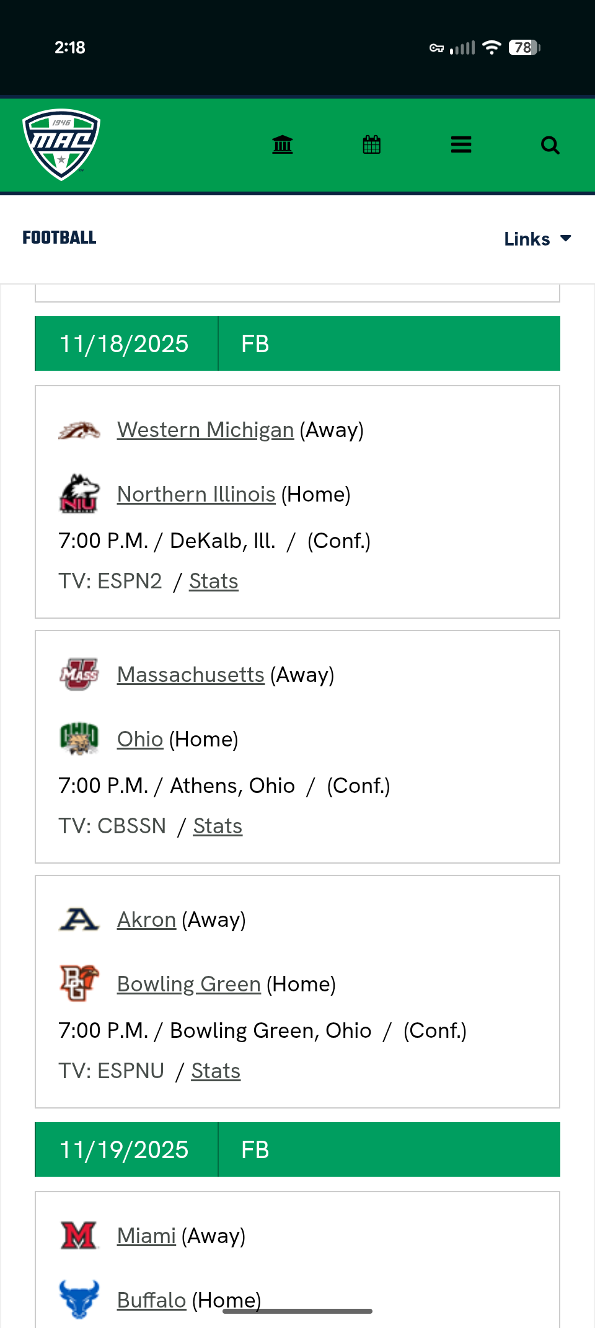Image resolution: width=595 pixels, height=1328 pixels.
Task: Open Stats for the Akron at Bowling Green game
Action: [216, 1071]
